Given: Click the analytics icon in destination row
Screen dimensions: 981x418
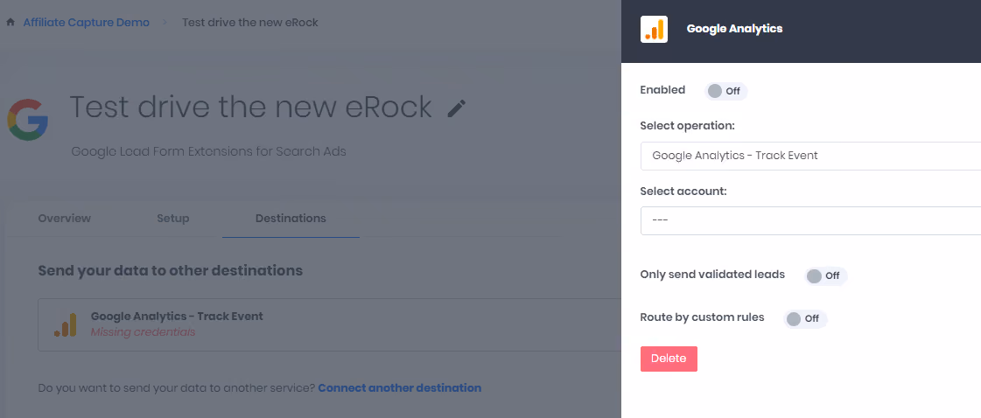Looking at the screenshot, I should pyautogui.click(x=65, y=325).
